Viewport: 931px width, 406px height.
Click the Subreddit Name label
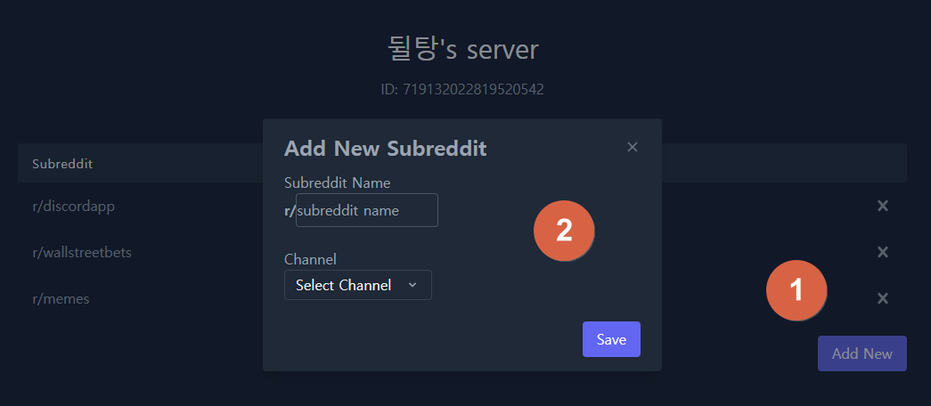[338, 183]
